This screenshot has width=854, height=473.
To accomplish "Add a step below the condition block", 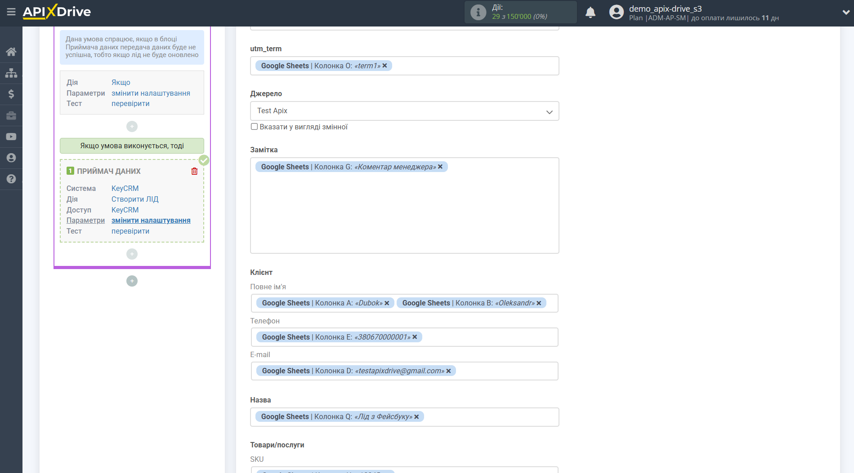I will click(x=132, y=127).
